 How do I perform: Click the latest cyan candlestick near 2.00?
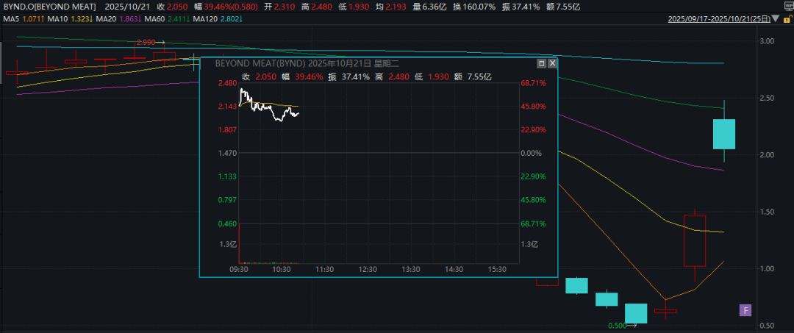click(724, 134)
